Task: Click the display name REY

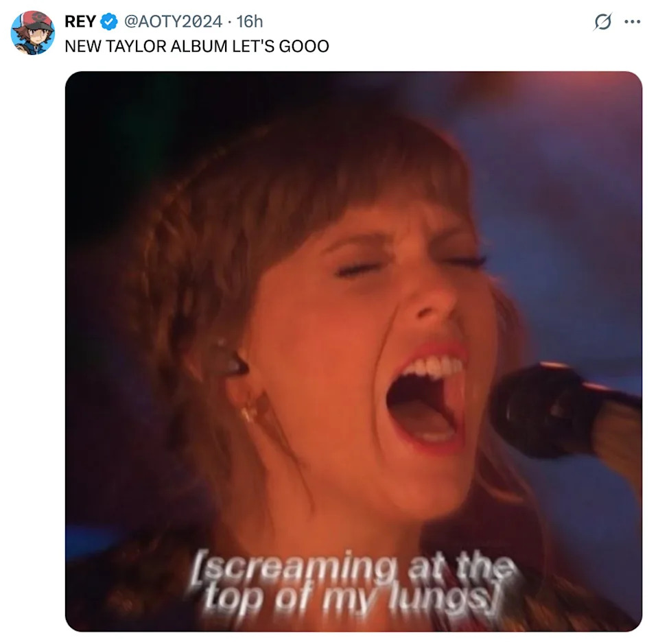Action: tap(80, 22)
